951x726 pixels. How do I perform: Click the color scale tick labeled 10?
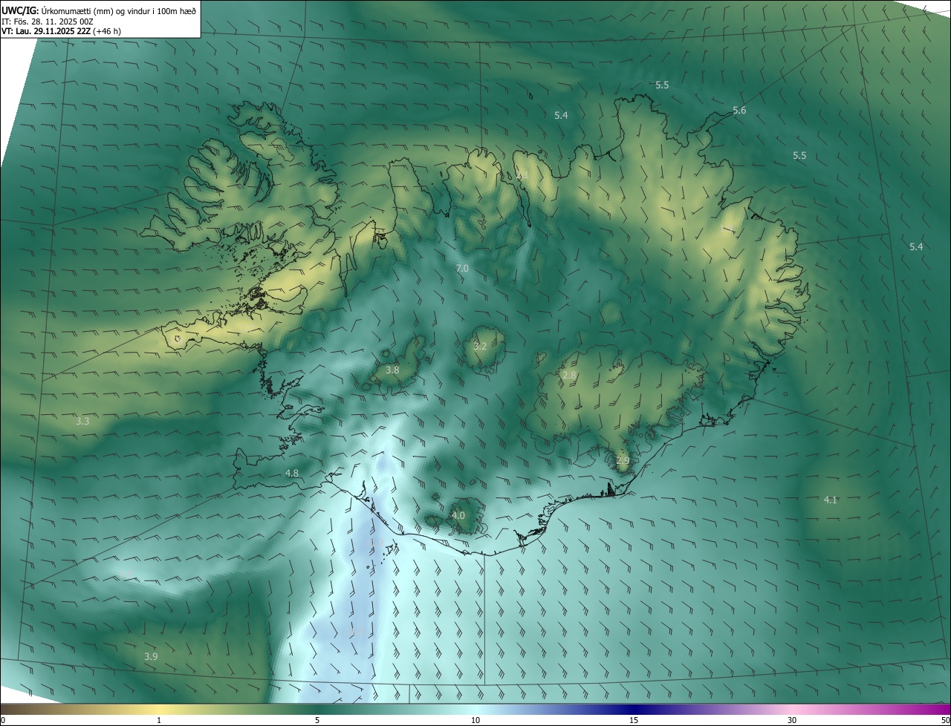475,721
